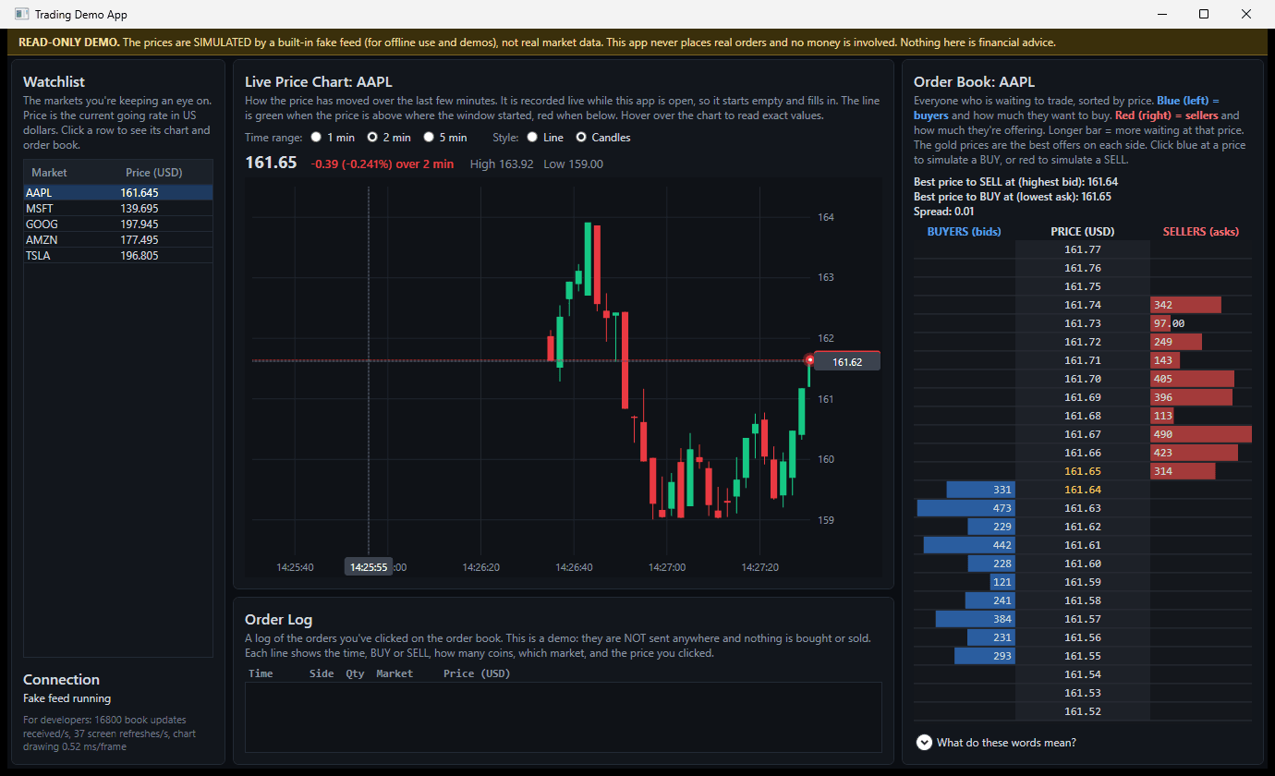Image resolution: width=1275 pixels, height=776 pixels.
Task: Click the red live price dot on chart
Action: pyautogui.click(x=810, y=359)
